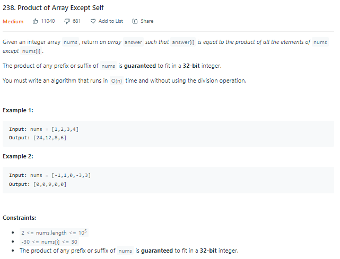Click the O(n) inline code
340x259 pixels.
(x=117, y=81)
